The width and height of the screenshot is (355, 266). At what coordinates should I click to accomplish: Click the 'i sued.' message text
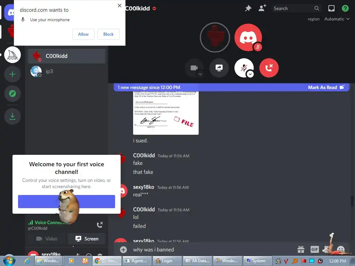coord(140,141)
